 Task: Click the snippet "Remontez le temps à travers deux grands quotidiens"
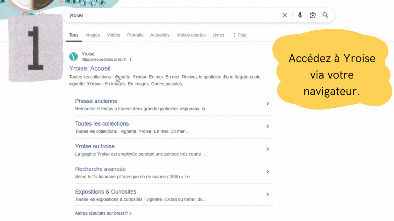click(x=133, y=109)
